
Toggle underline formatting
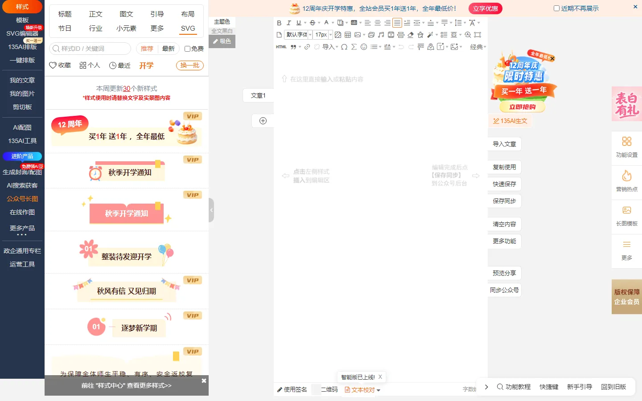click(299, 23)
